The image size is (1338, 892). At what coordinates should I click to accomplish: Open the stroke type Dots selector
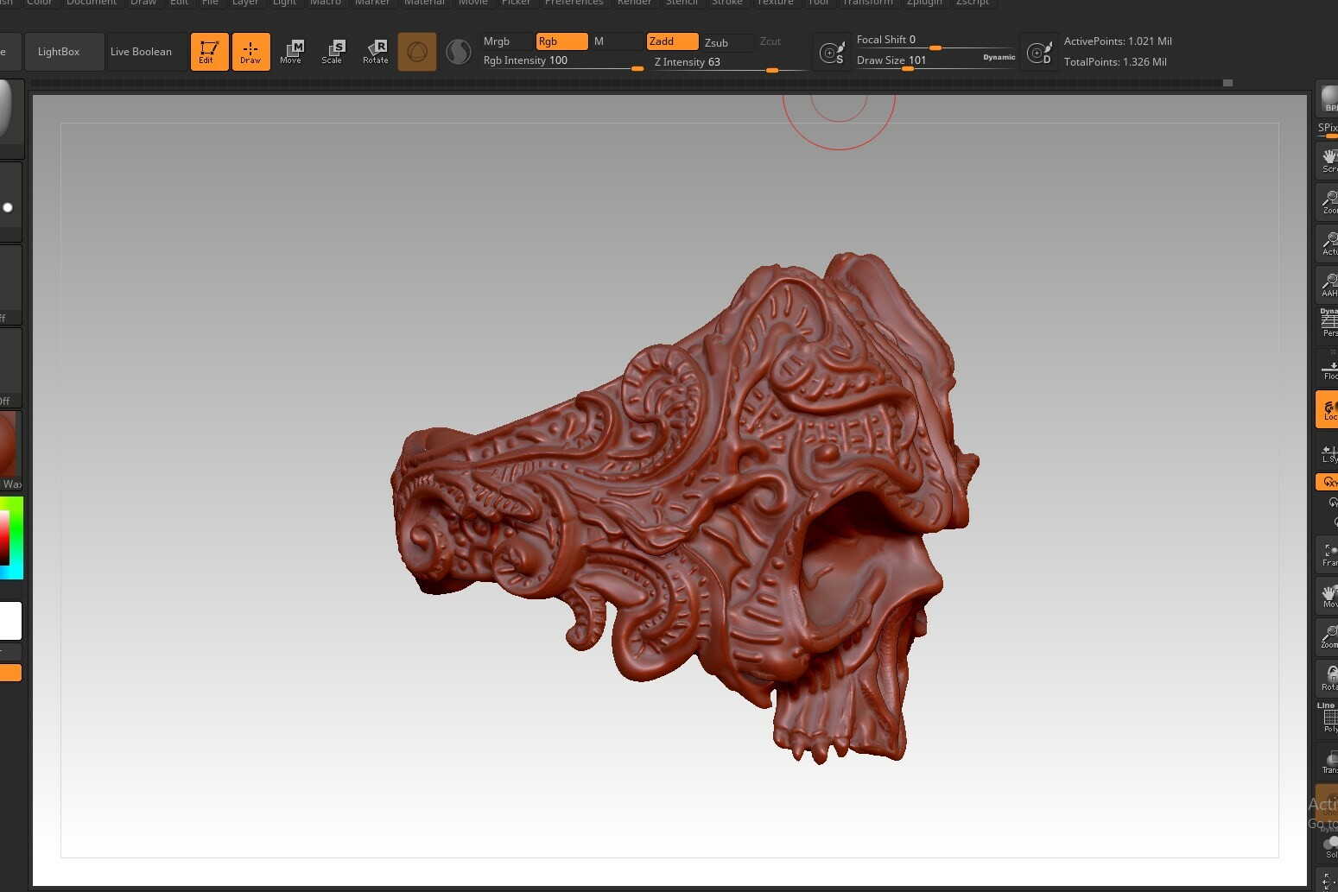[10, 201]
